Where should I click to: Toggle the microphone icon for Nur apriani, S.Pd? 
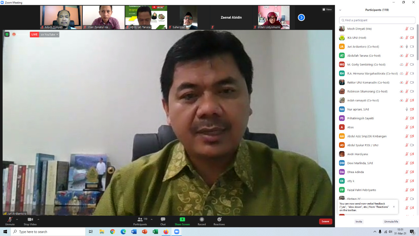point(407,109)
